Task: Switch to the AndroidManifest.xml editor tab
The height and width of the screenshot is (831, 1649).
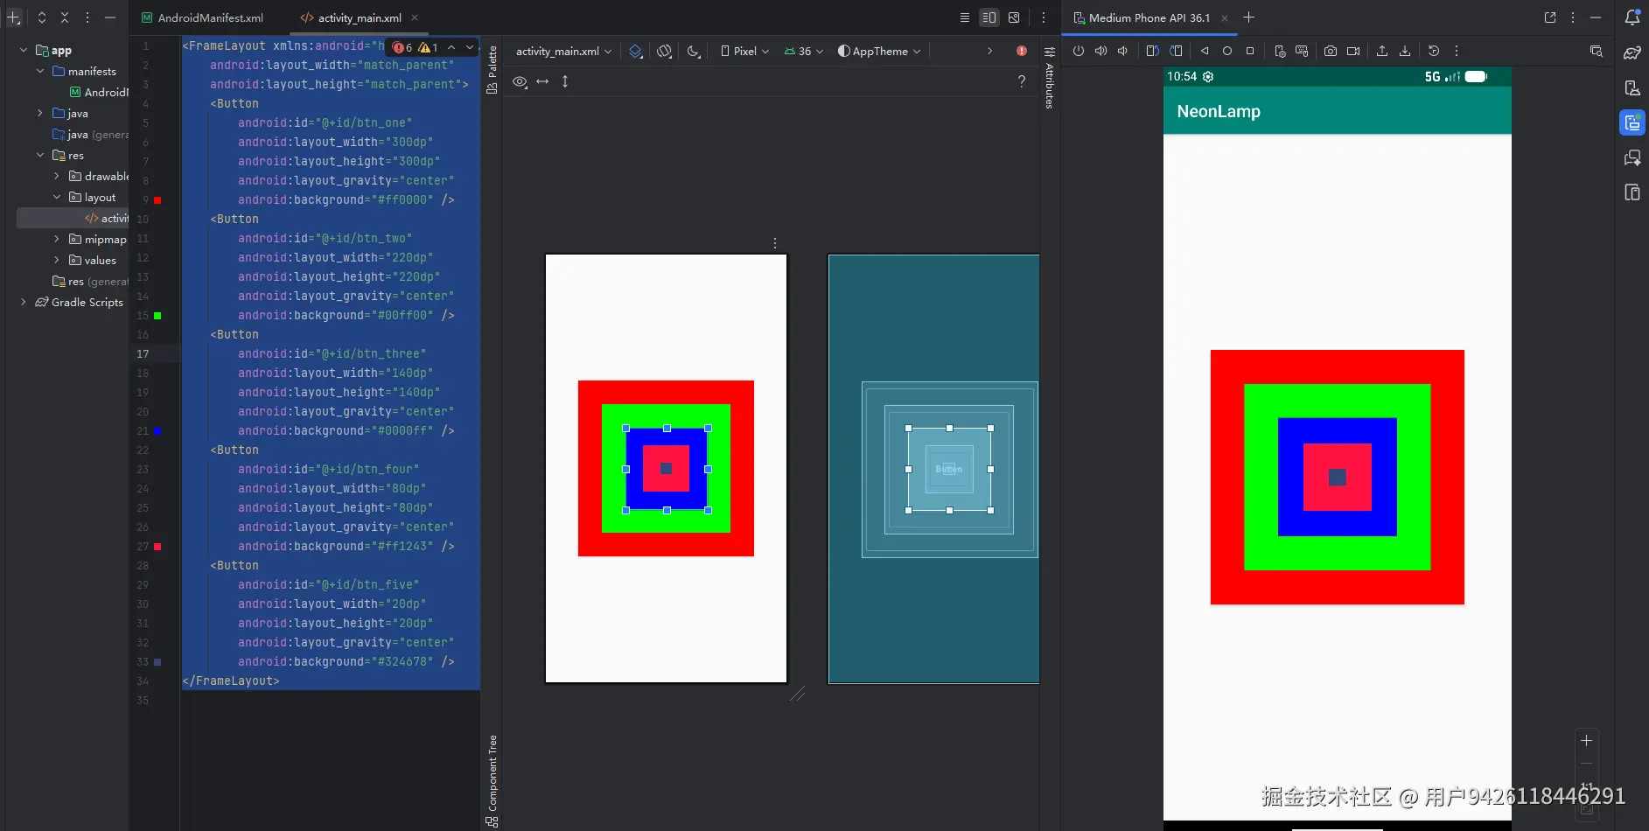Action: 202,17
